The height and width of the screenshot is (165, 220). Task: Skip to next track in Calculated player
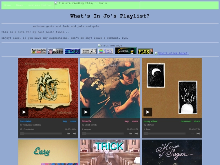pyautogui.click(x=75, y=134)
